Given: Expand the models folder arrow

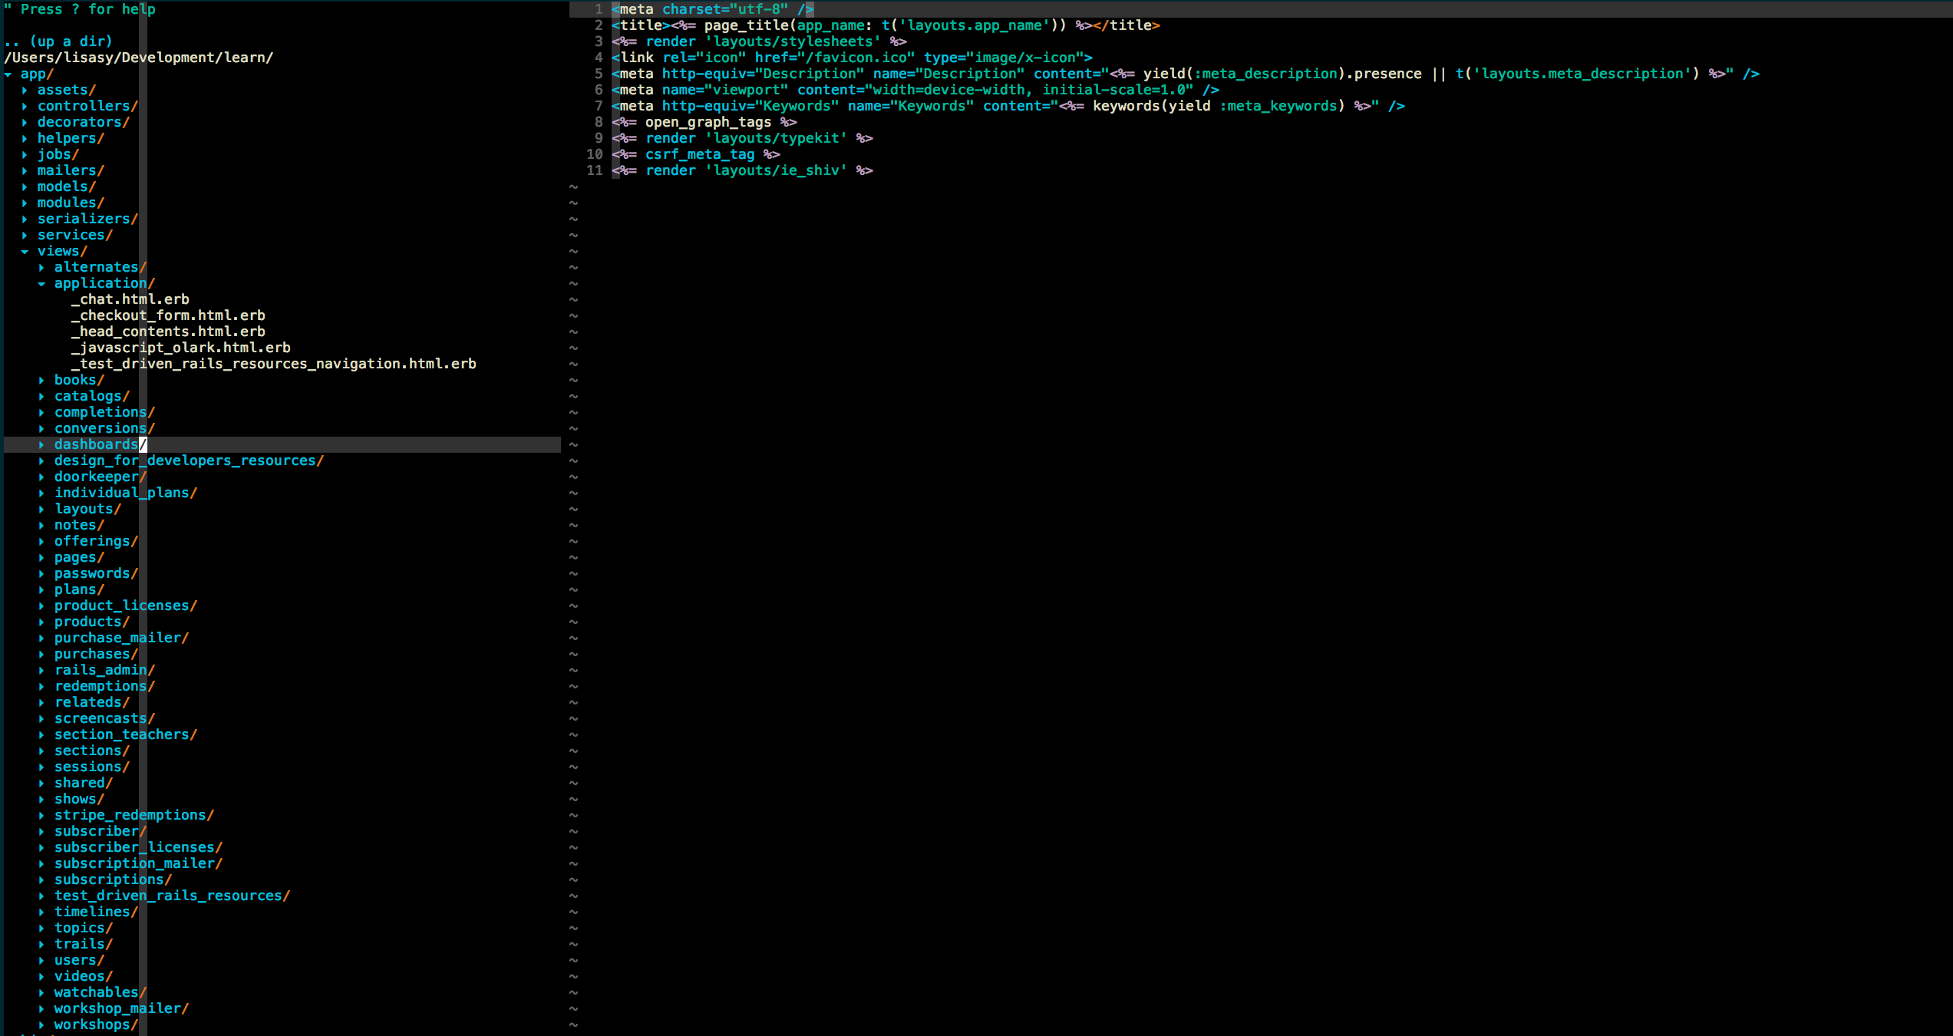Looking at the screenshot, I should [25, 187].
